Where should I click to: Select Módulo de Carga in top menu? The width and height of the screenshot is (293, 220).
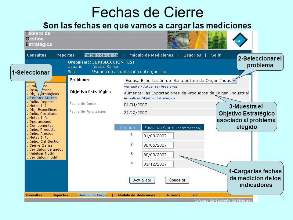point(101,55)
